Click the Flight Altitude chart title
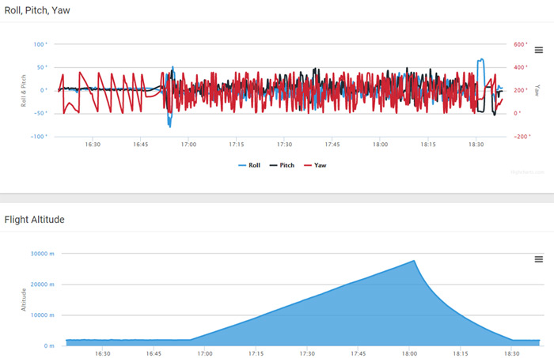Viewport: 554px width, 358px height. (x=34, y=220)
